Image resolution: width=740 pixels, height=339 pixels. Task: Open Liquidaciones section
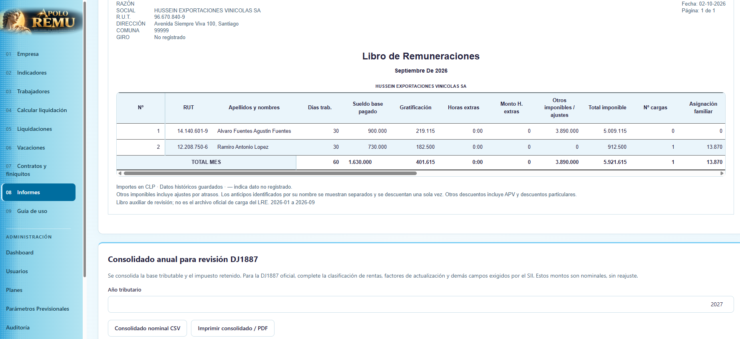click(x=34, y=129)
